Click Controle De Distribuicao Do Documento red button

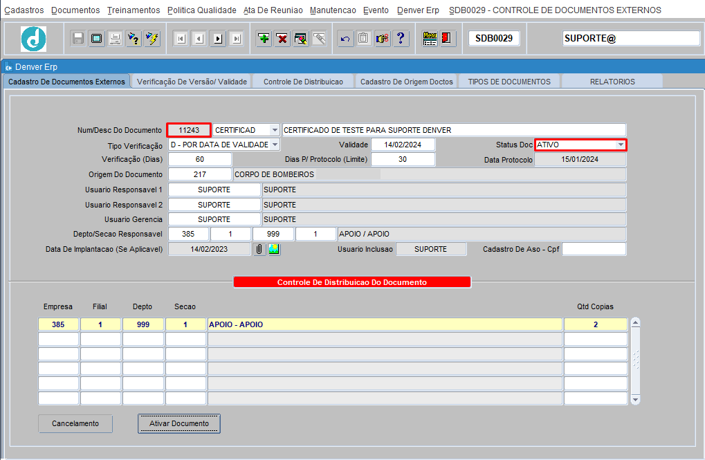tap(352, 282)
